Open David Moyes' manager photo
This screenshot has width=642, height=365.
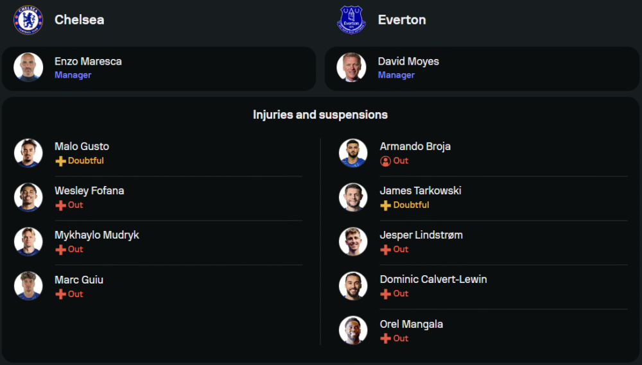[352, 67]
